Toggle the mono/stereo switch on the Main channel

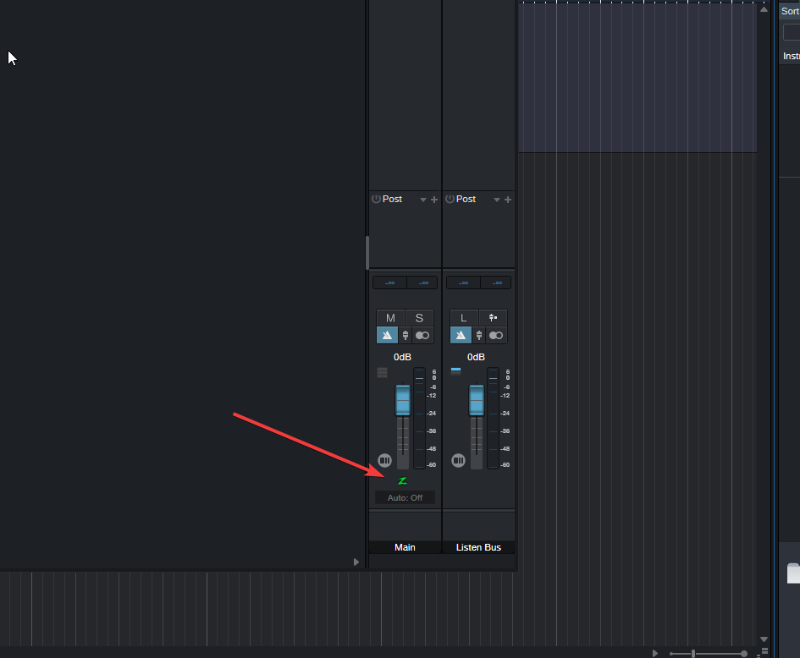point(421,335)
